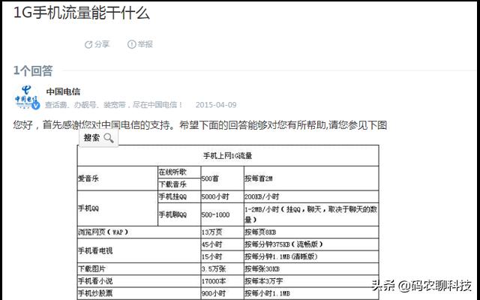Click the 爱音乐 table cell
Image resolution: width=480 pixels, height=300 pixels.
pyautogui.click(x=117, y=178)
